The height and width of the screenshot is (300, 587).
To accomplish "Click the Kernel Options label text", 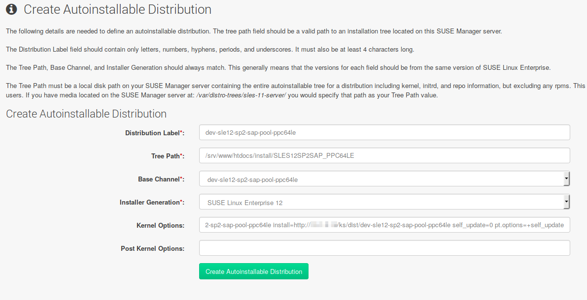I will [159, 226].
